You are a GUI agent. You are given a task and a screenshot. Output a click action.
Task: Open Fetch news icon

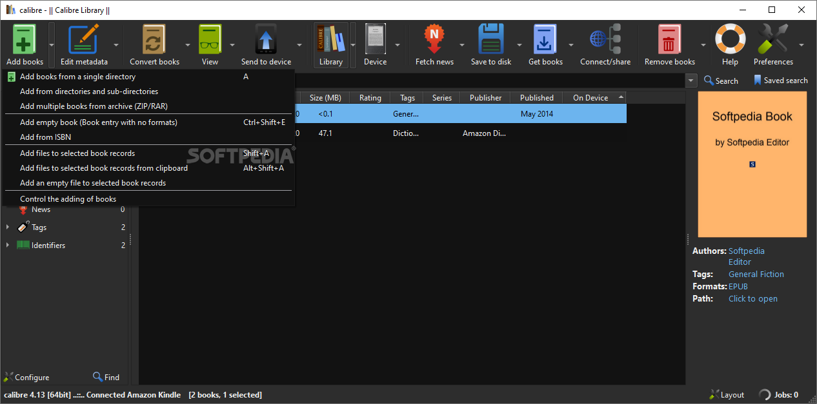434,39
